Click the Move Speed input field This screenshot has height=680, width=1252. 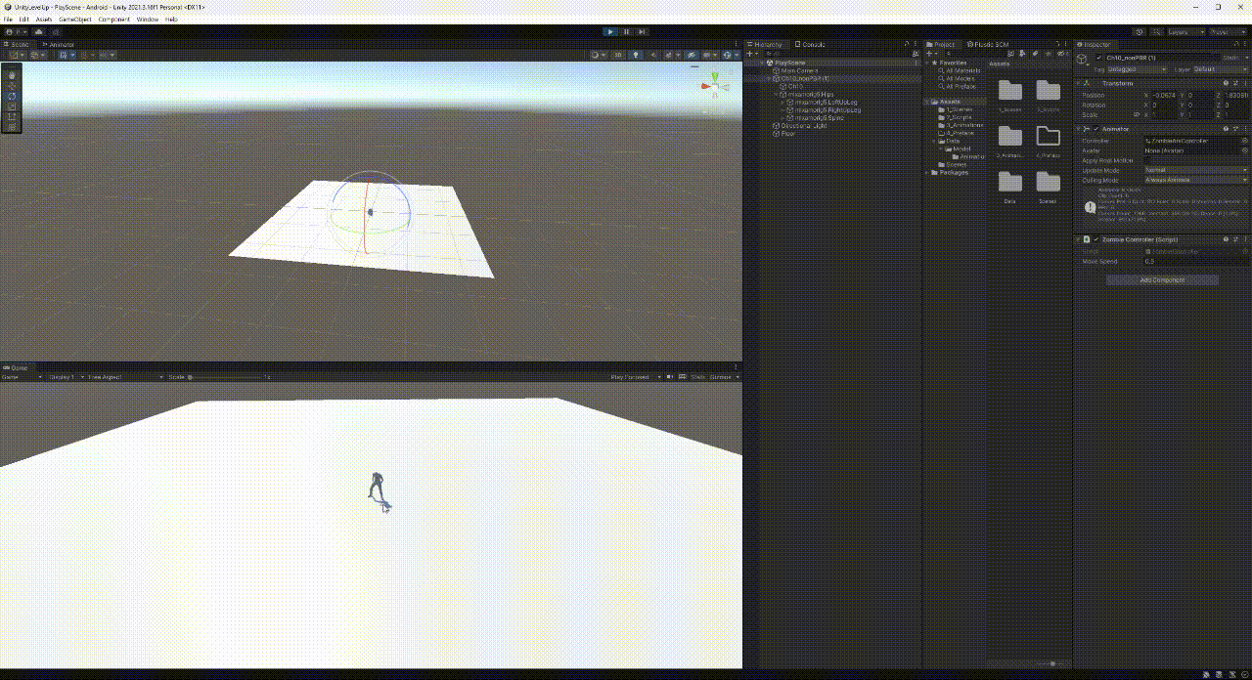(1196, 261)
